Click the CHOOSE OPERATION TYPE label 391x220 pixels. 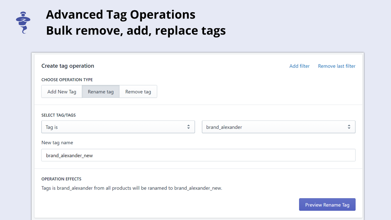67,79
